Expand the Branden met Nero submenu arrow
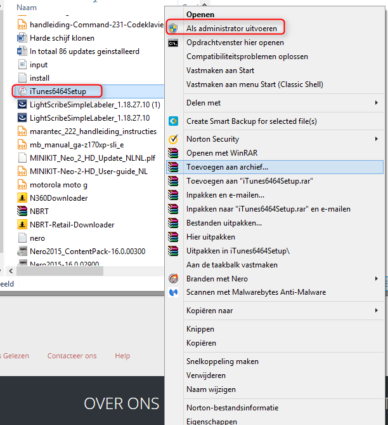Screen dimensions: 388x425 377,278
